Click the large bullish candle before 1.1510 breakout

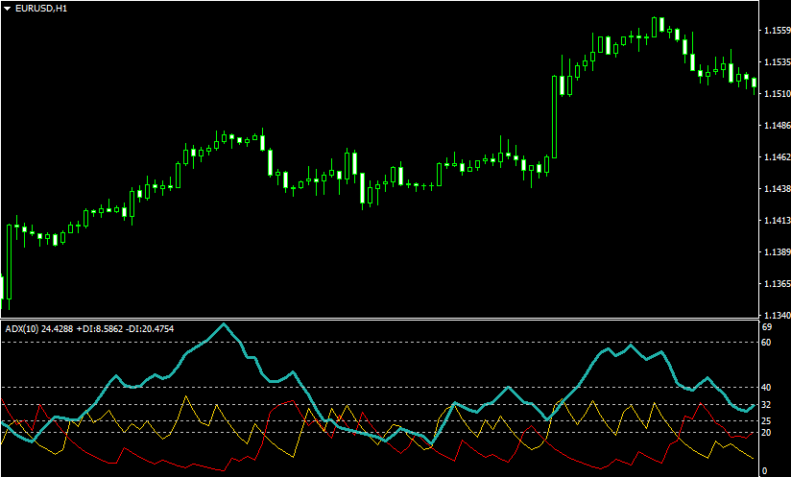(556, 115)
